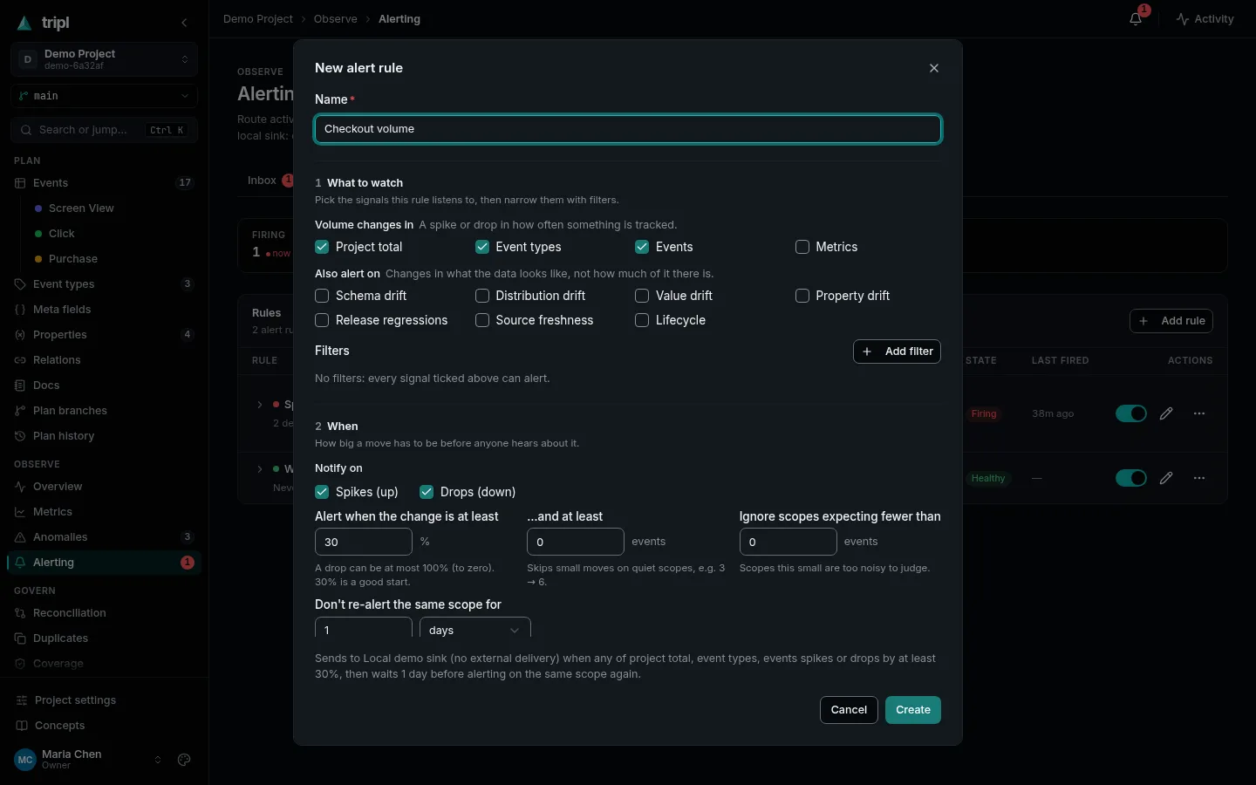The image size is (1256, 785).
Task: Check the Schema drift option
Action: 322,296
